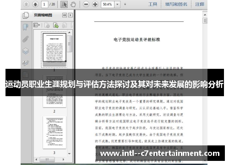229x165 pixels.
Task: Expand the thumbnails panel with right-arrow button
Action: pos(71,15)
